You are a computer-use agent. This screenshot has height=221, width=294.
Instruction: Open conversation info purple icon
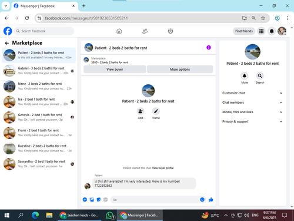click(x=209, y=48)
